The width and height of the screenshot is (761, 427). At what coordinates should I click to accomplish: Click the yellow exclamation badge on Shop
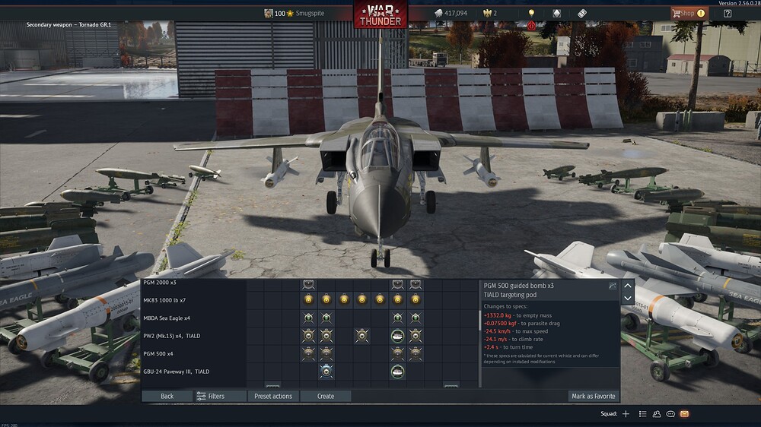coord(701,13)
